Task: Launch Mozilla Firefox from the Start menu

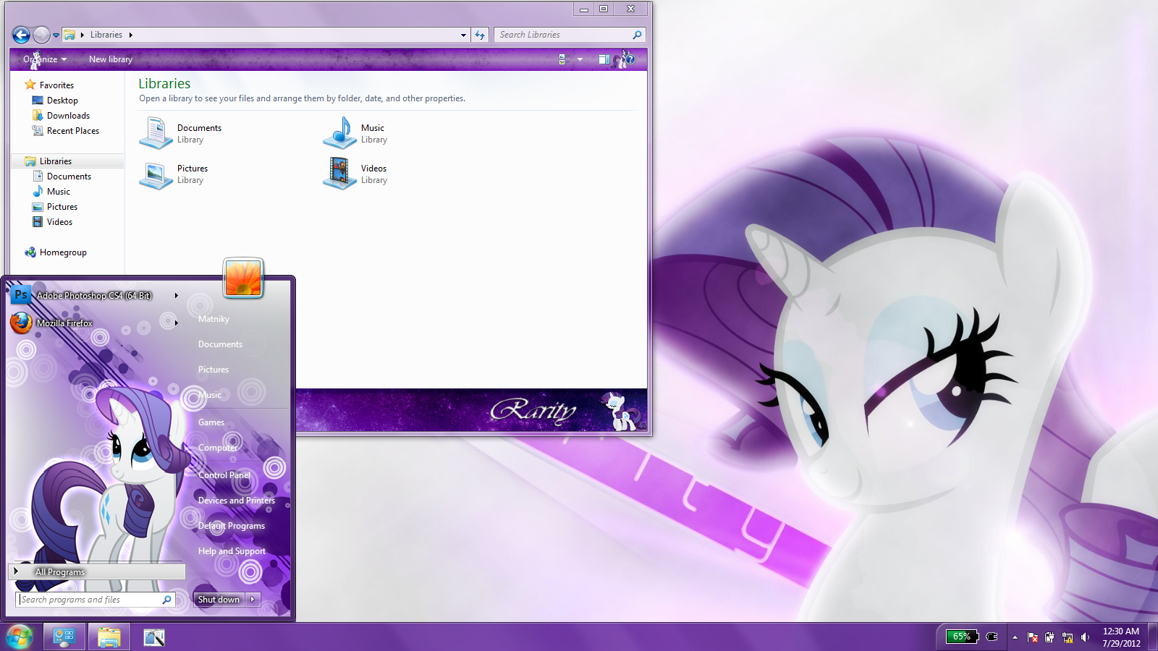Action: [65, 323]
